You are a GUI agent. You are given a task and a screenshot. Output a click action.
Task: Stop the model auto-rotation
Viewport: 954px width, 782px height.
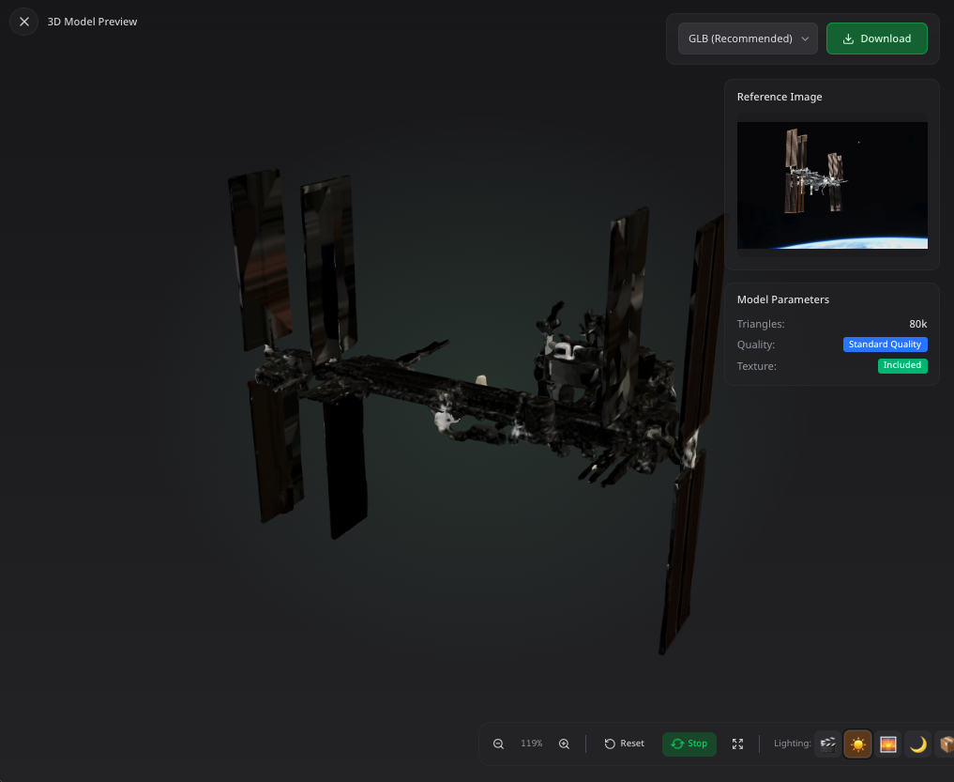[689, 744]
